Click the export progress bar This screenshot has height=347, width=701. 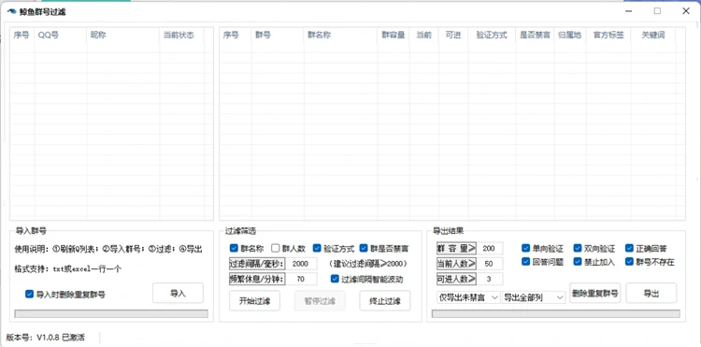556,314
